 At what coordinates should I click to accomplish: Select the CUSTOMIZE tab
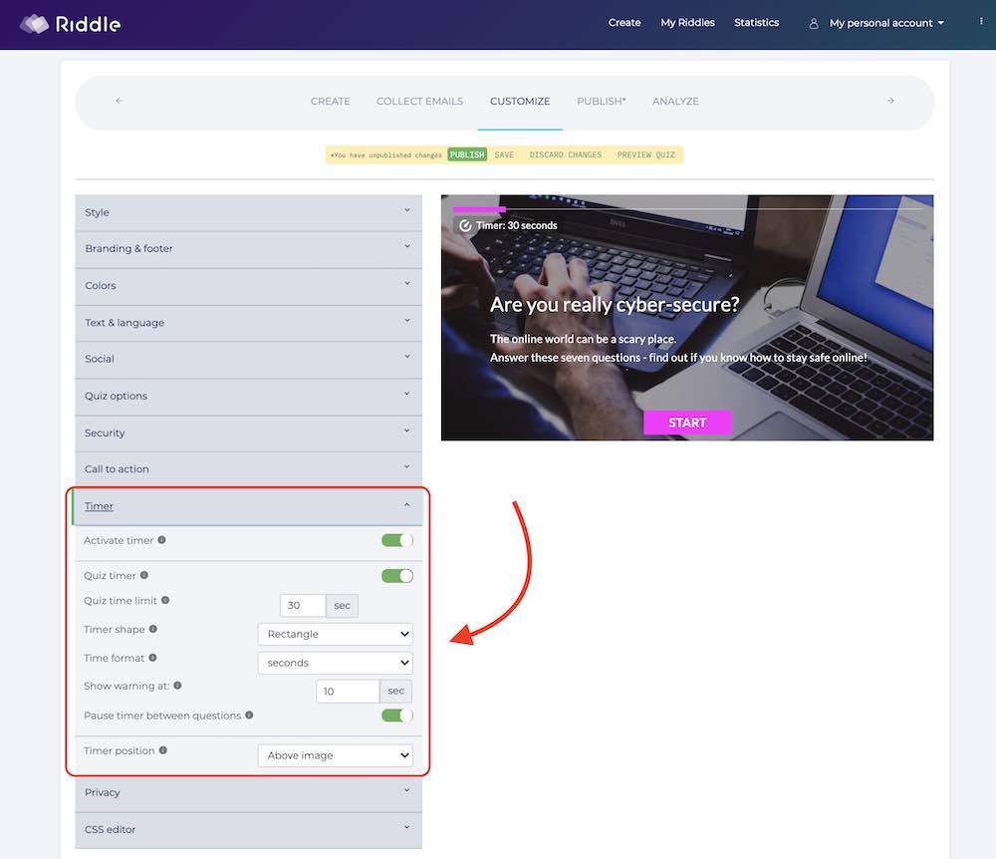tap(520, 101)
